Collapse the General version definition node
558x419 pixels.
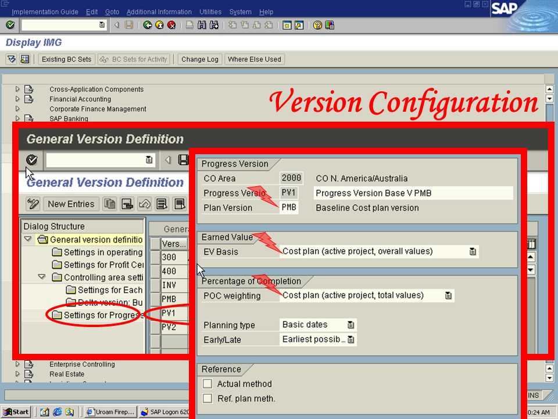pos(28,239)
